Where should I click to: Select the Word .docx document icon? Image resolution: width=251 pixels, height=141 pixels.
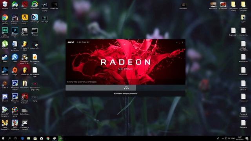click(15, 45)
